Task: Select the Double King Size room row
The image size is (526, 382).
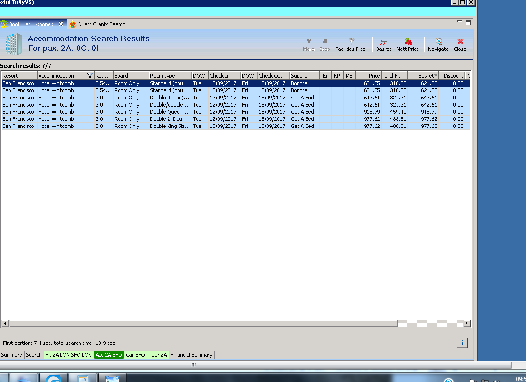Action: [169, 126]
